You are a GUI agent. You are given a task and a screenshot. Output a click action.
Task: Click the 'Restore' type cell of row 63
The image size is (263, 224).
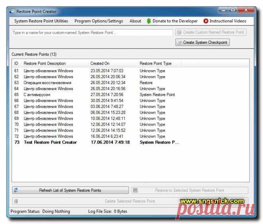(x=146, y=83)
